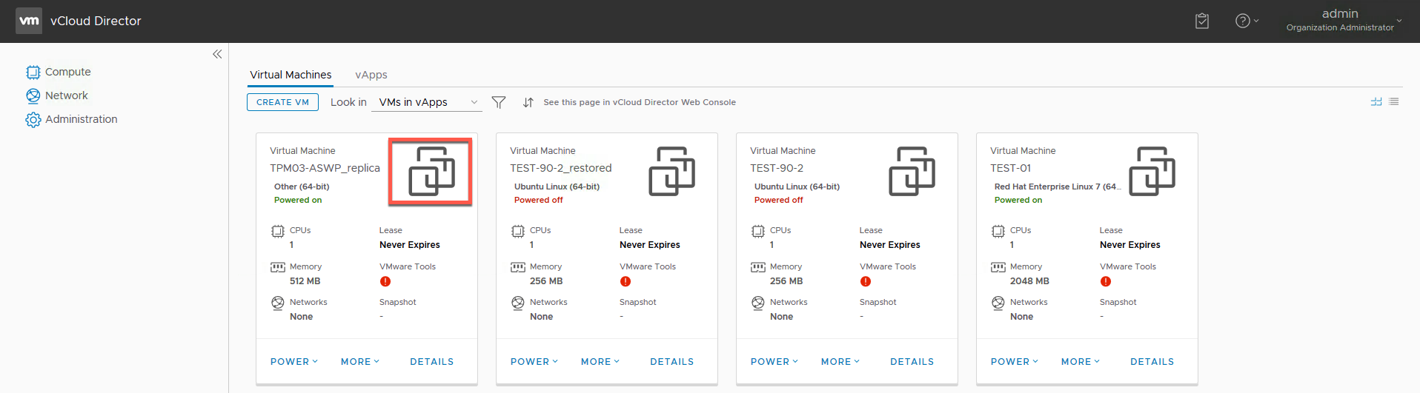Open MORE menu for TEST-01
The width and height of the screenshot is (1420, 393).
(1081, 362)
